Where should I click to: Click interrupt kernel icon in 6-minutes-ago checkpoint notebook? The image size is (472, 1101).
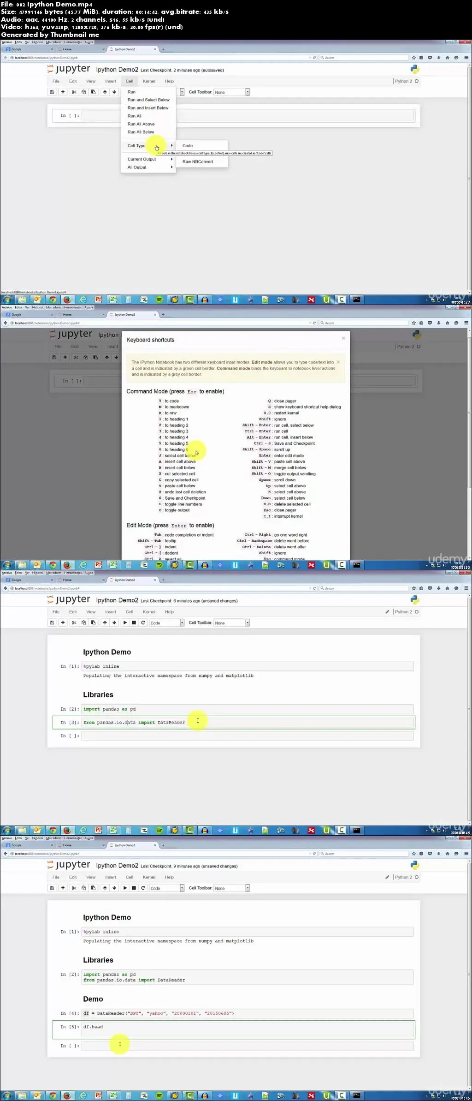point(134,622)
